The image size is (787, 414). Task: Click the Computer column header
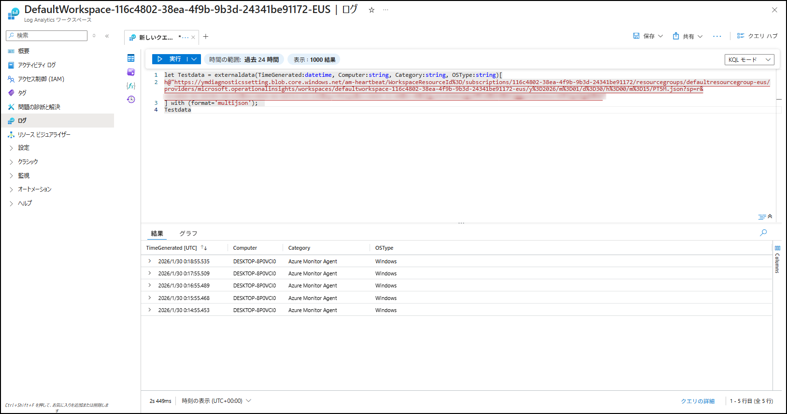pyautogui.click(x=245, y=248)
